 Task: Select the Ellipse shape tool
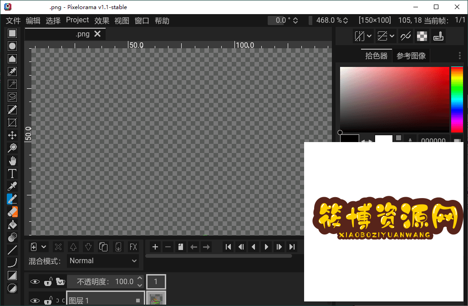12,288
